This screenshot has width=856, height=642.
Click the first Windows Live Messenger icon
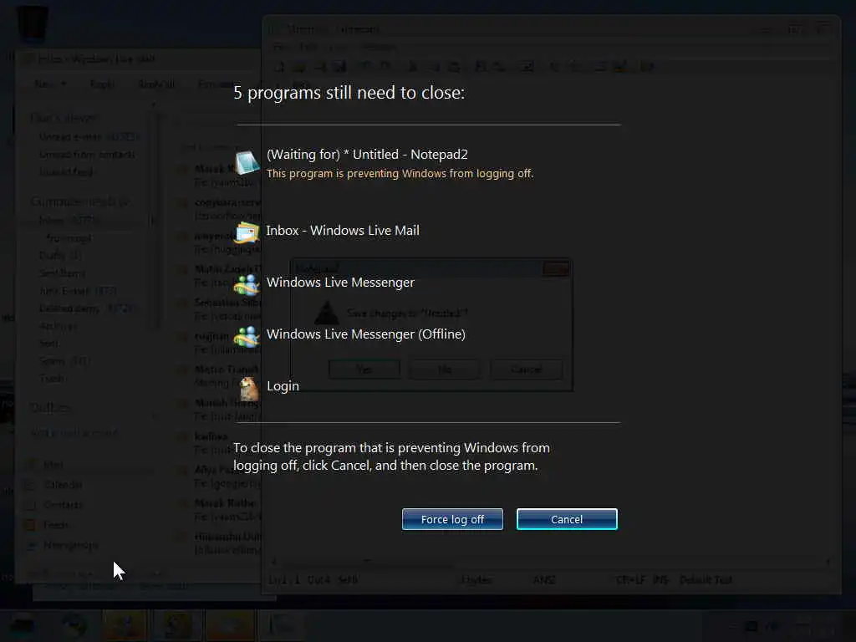(x=247, y=284)
